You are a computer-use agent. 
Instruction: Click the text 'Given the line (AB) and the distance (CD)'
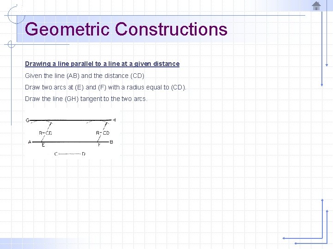(85, 76)
